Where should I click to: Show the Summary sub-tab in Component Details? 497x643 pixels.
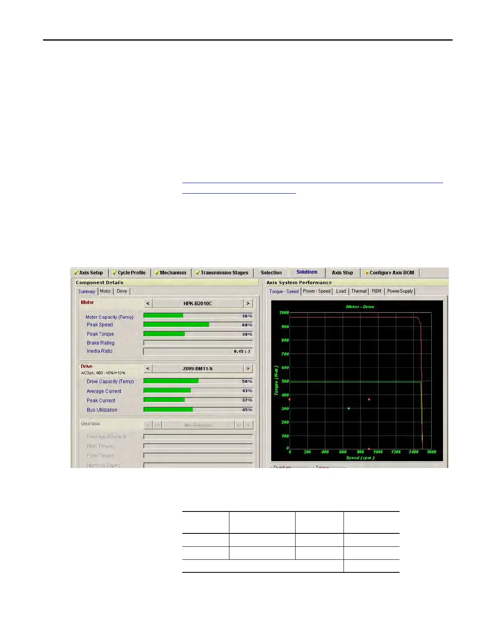coord(87,291)
